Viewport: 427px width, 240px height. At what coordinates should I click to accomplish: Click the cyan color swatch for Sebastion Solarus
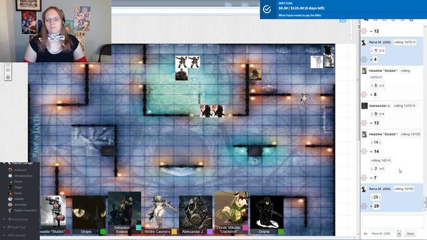point(138,228)
